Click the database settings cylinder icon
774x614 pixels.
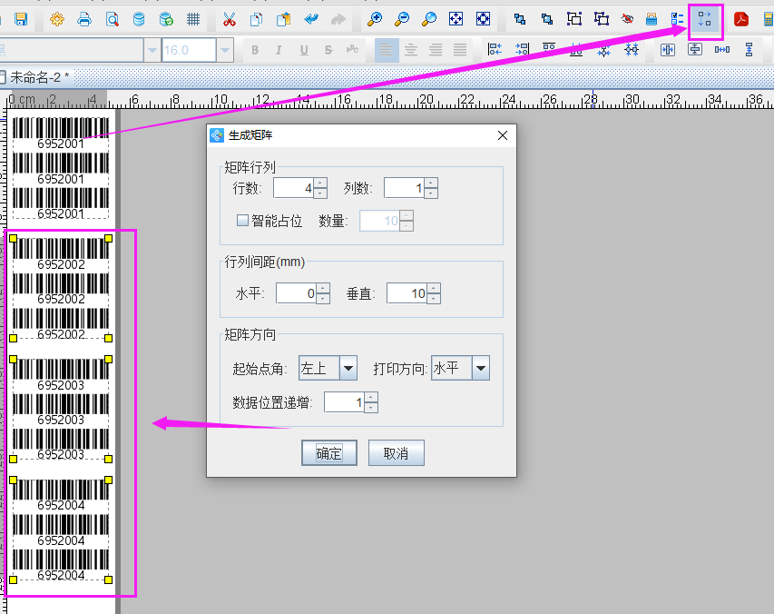pos(139,19)
